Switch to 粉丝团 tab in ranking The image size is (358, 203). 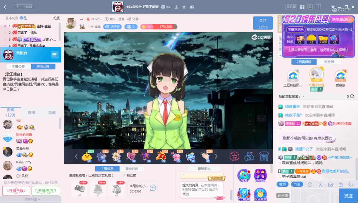click(329, 62)
